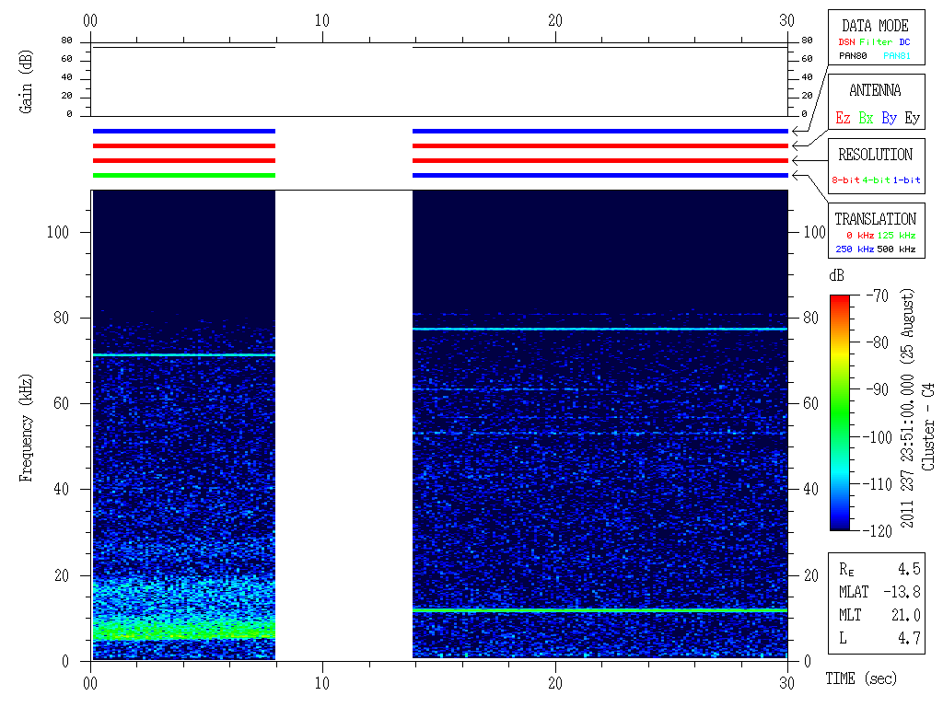This screenshot has width=943, height=707.
Task: Click the green spectral line near 12 kHz
Action: (x=600, y=610)
